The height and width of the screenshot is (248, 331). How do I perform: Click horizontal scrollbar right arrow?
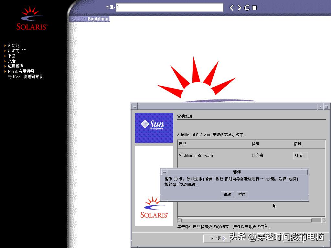(x=323, y=220)
